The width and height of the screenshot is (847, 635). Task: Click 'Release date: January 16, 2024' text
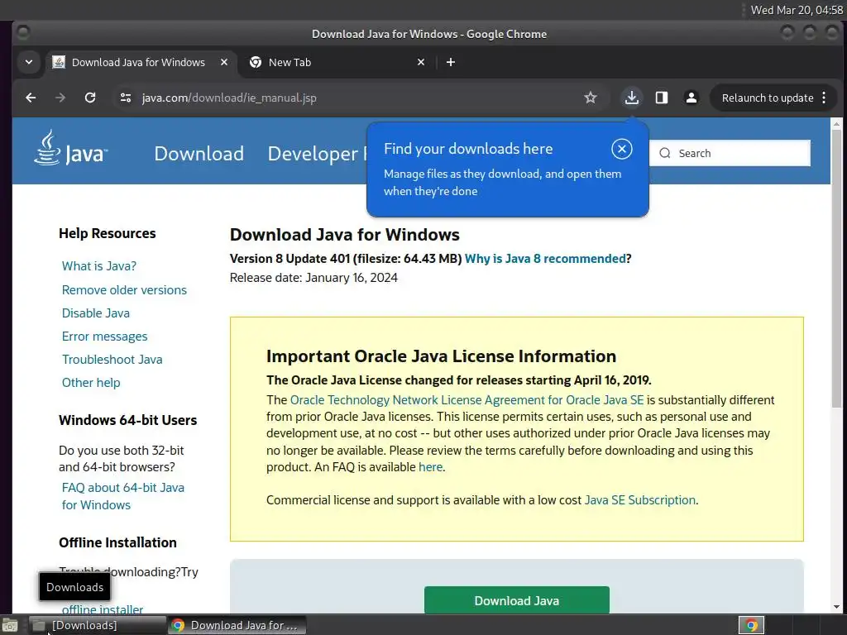pos(313,278)
